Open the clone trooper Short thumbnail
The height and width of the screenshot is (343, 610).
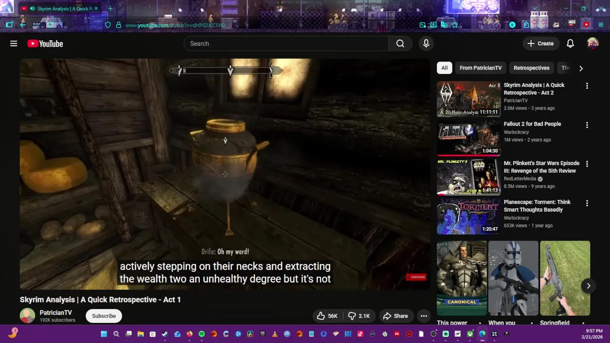point(513,278)
